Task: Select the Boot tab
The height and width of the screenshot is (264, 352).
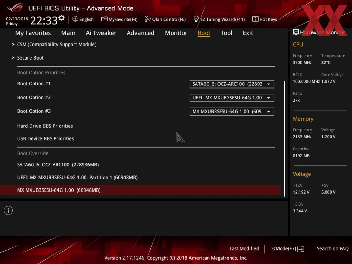Action: click(204, 33)
